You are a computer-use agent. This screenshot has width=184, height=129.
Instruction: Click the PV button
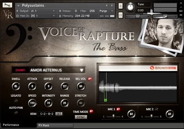click(181, 15)
